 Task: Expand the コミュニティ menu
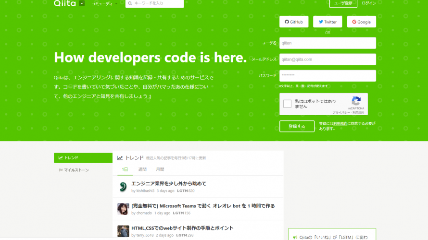point(104,4)
